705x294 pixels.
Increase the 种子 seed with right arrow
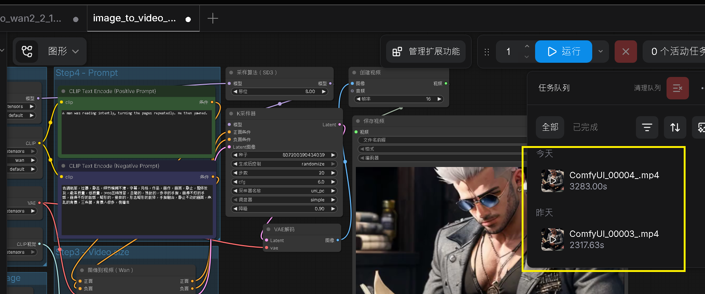pyautogui.click(x=333, y=155)
